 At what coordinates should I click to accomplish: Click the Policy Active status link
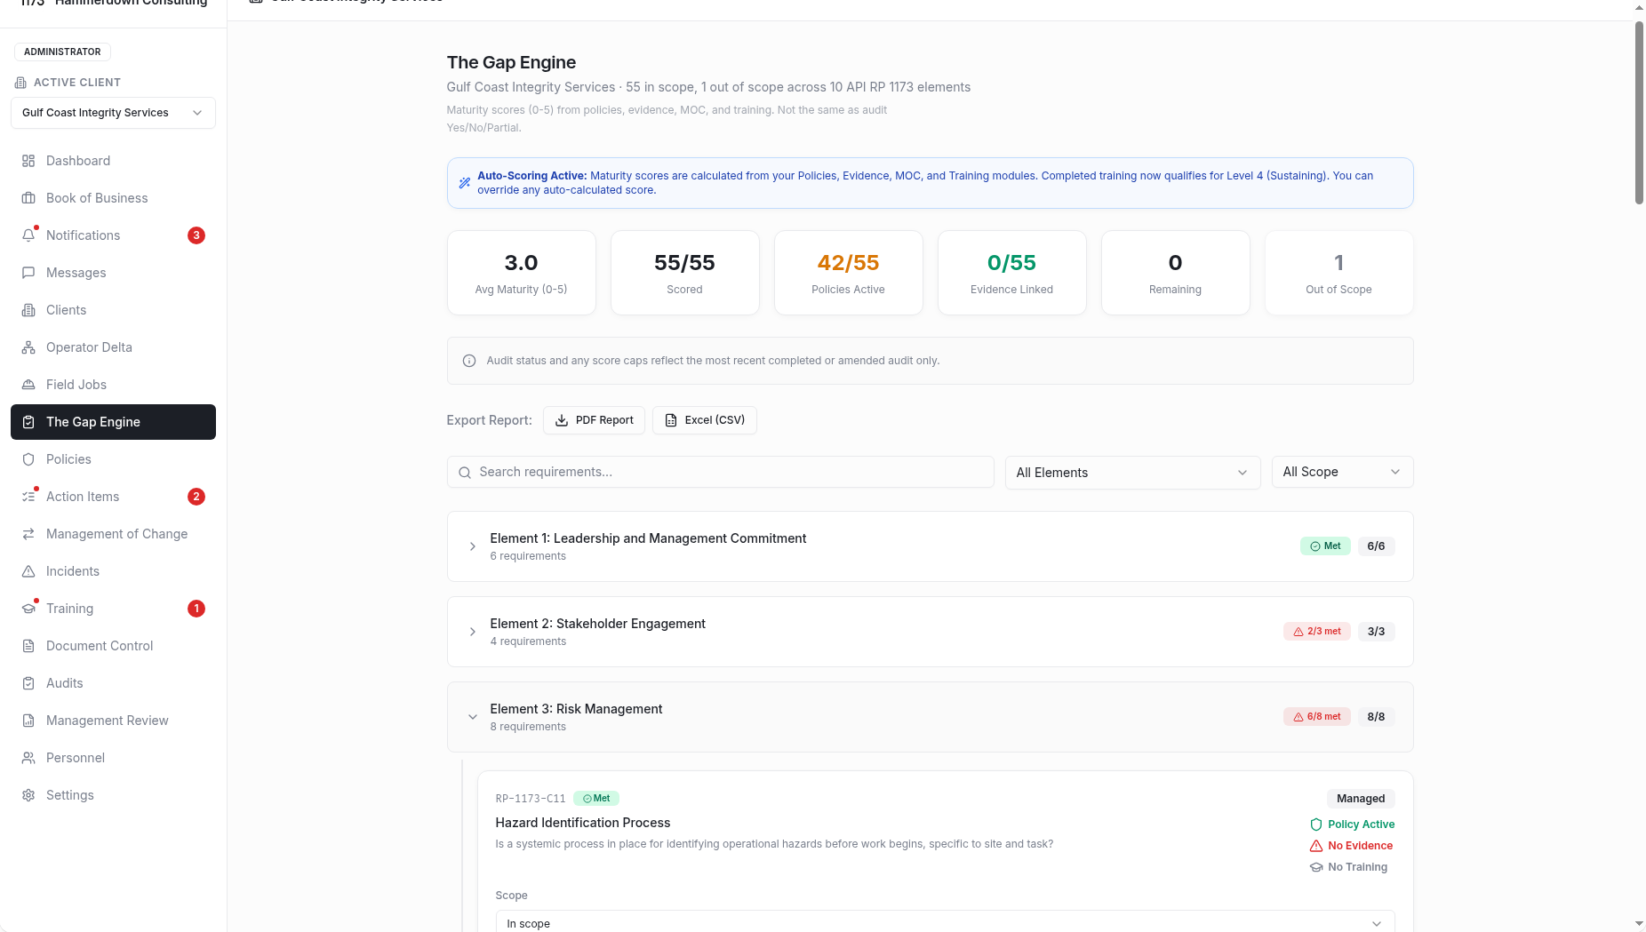click(1352, 824)
